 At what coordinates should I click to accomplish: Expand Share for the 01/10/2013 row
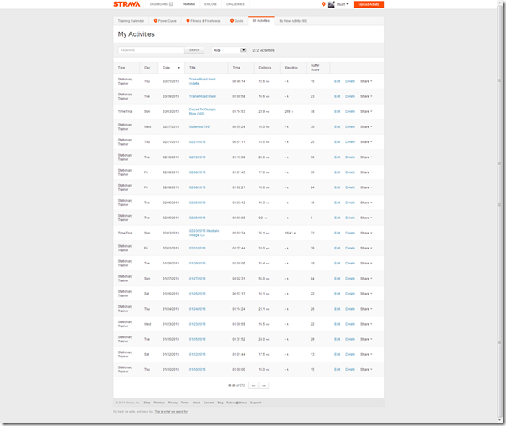[x=366, y=370]
